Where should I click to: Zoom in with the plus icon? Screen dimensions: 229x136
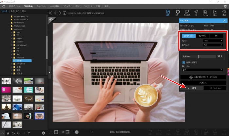(92, 132)
